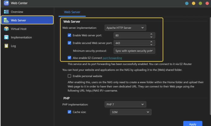Follow the port forwarding link
211x126 pixels.
(x=112, y=58)
